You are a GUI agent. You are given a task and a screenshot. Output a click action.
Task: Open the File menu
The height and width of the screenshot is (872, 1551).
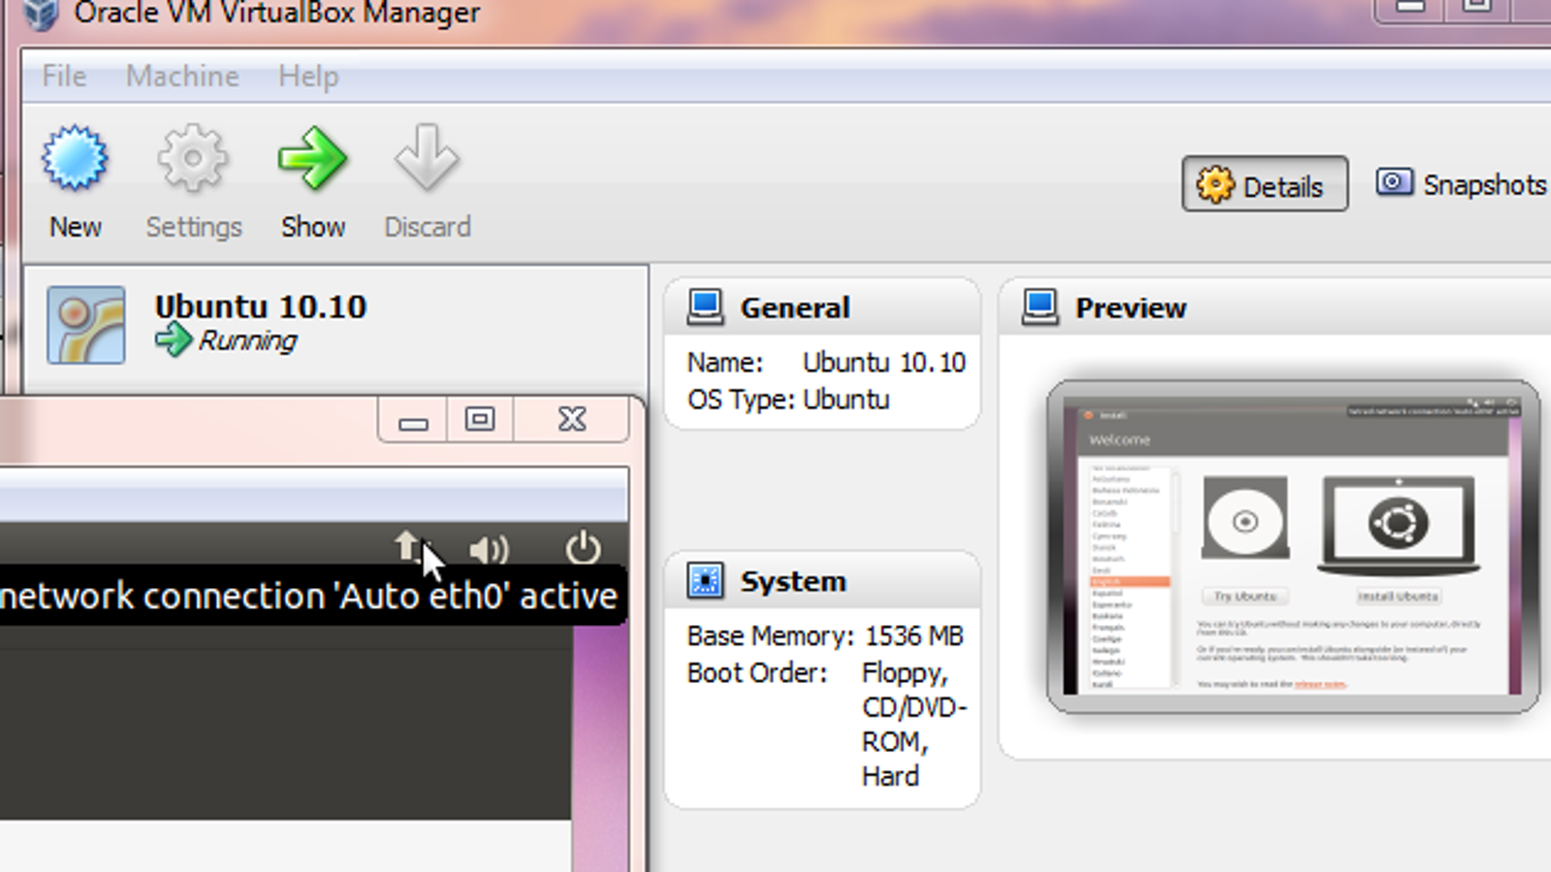[x=64, y=76]
